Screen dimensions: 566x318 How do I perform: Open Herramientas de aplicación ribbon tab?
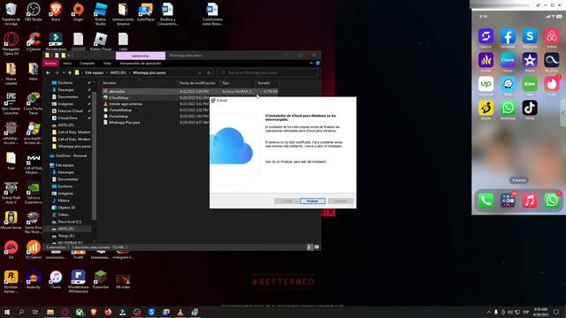coord(141,63)
